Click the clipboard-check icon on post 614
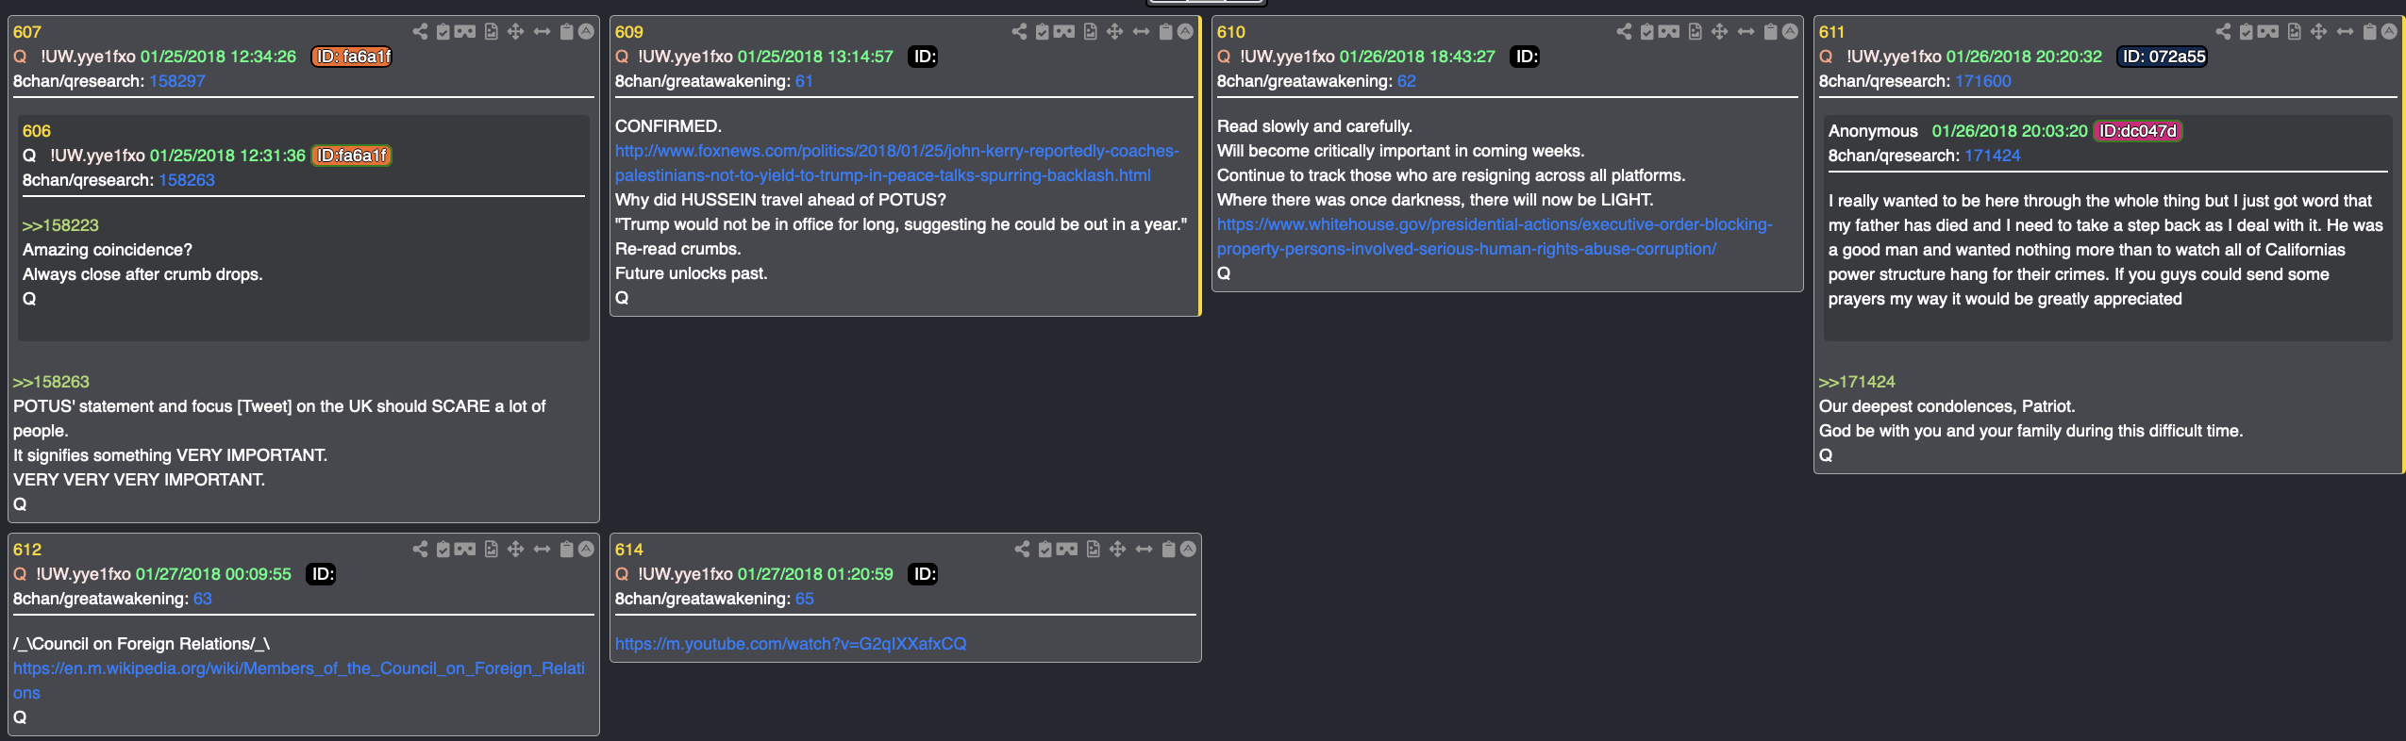Viewport: 2406px width, 741px height. point(1044,549)
